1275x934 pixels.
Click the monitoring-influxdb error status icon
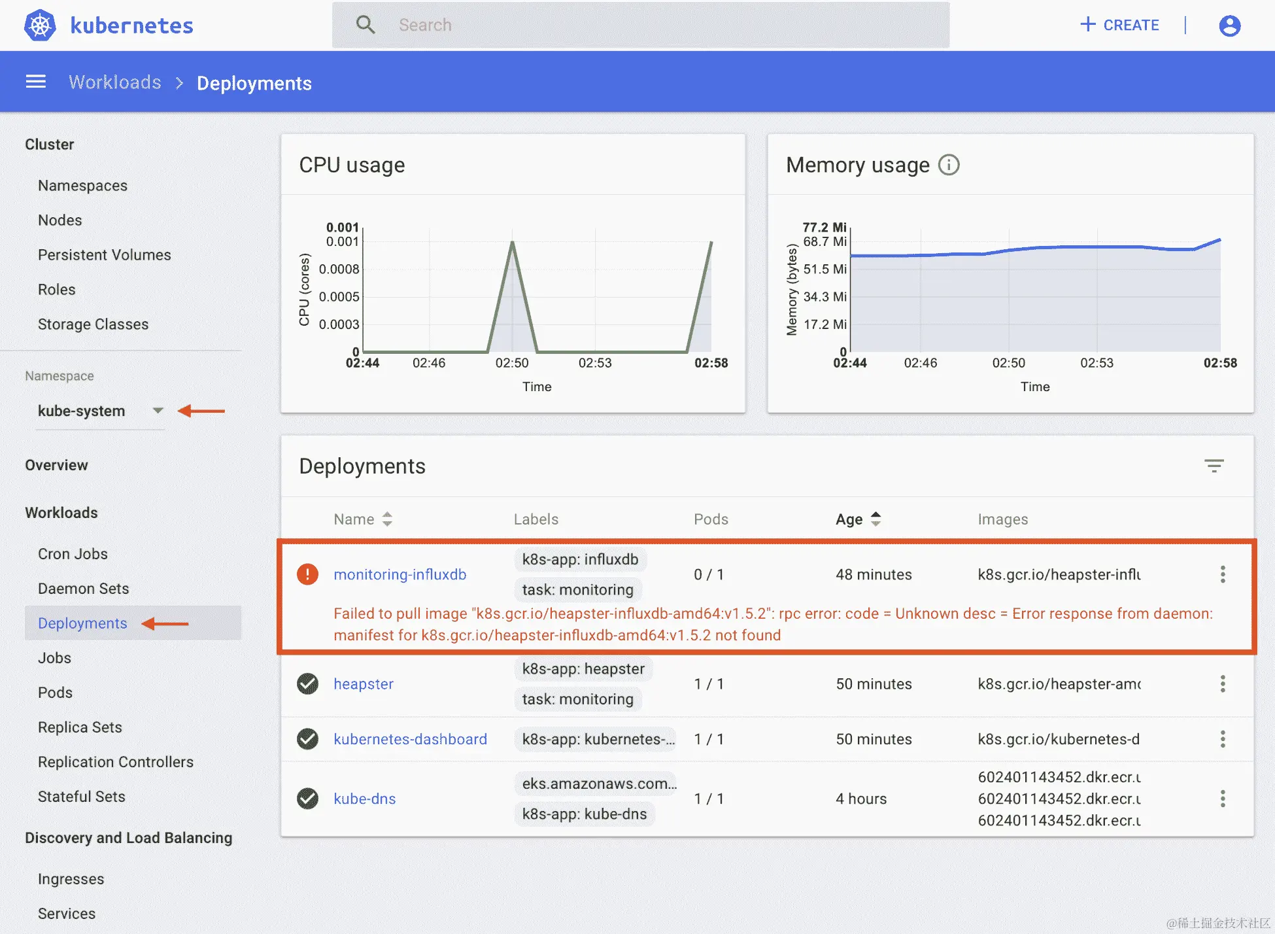point(307,574)
